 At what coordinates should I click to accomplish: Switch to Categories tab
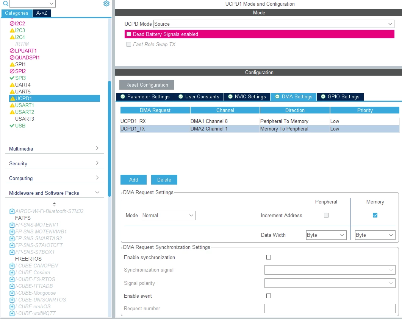click(x=17, y=13)
